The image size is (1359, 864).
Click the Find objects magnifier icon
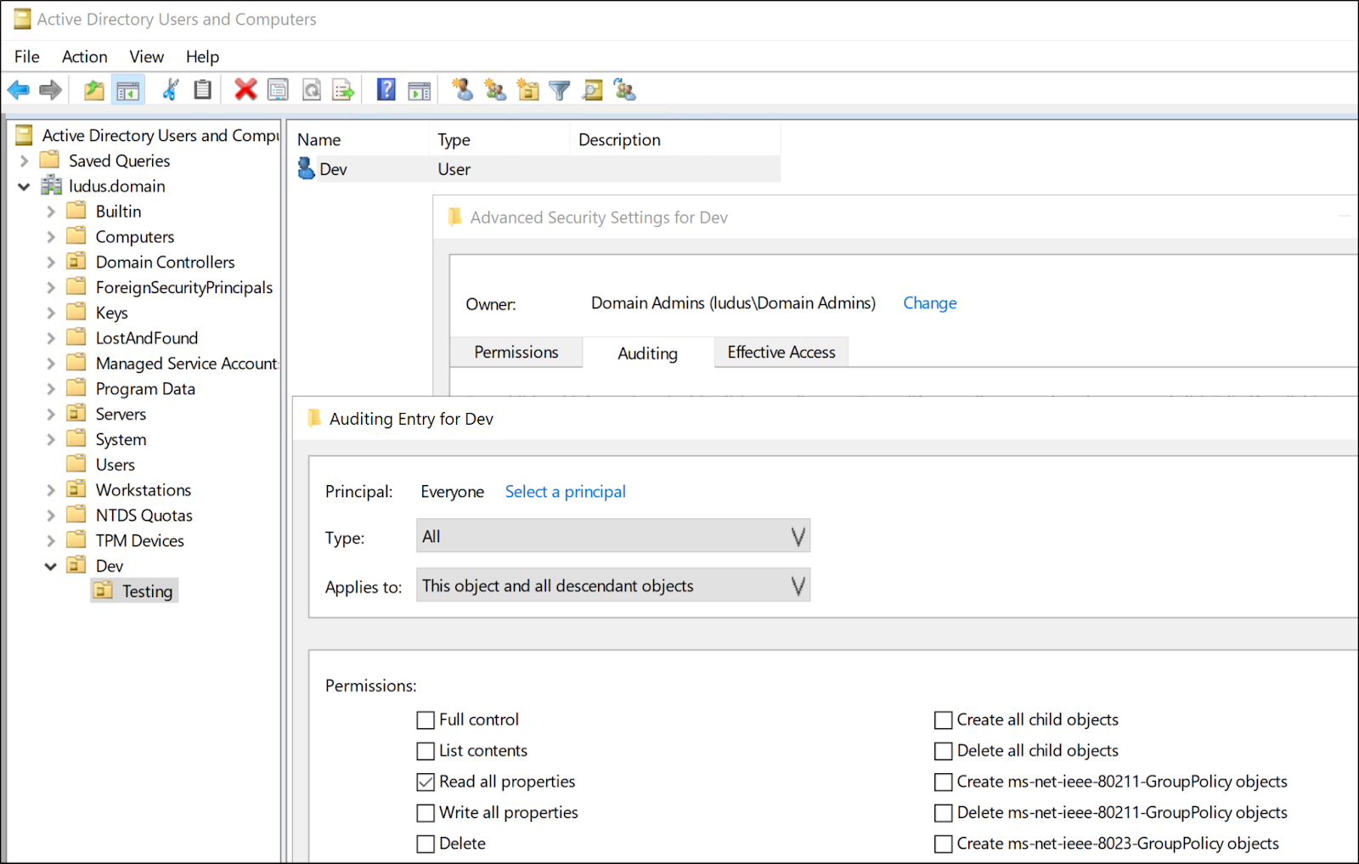tap(593, 90)
